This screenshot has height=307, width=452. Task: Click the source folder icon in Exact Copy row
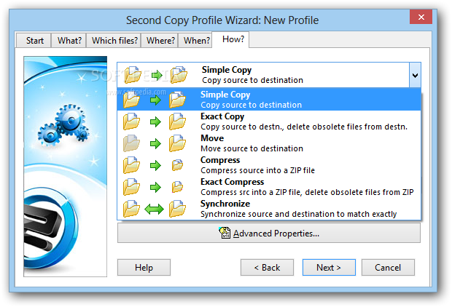pos(131,121)
